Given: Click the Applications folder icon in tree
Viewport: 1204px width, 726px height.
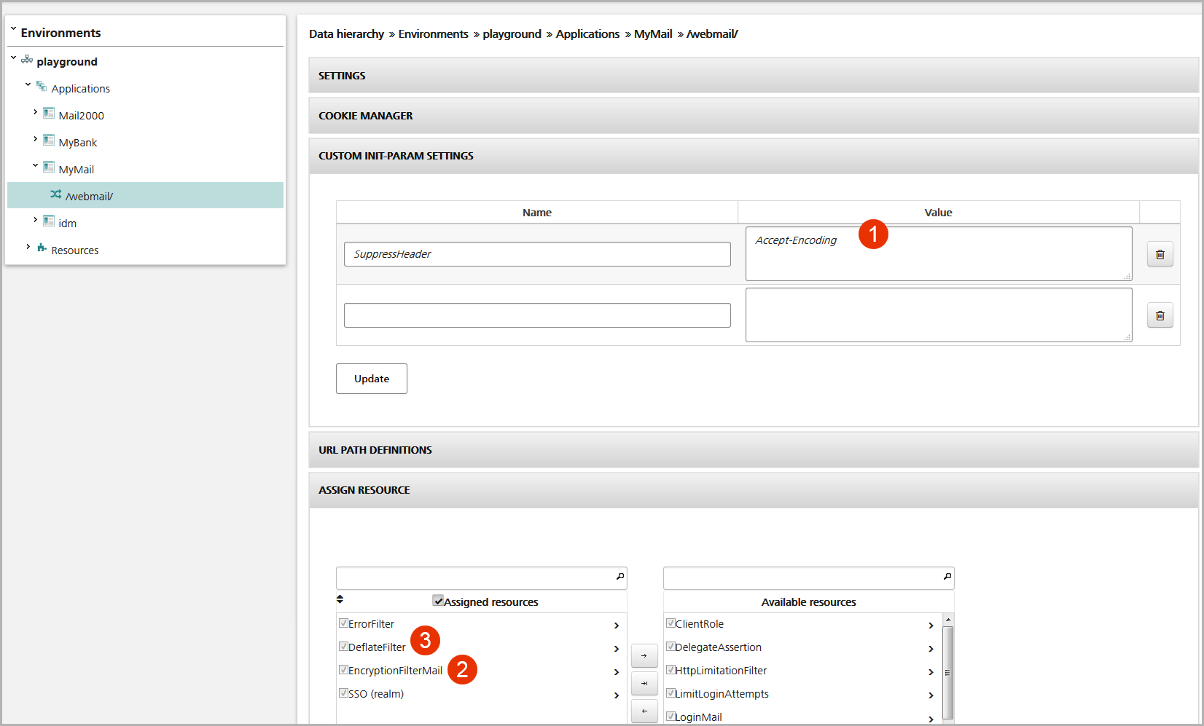Looking at the screenshot, I should pyautogui.click(x=42, y=87).
